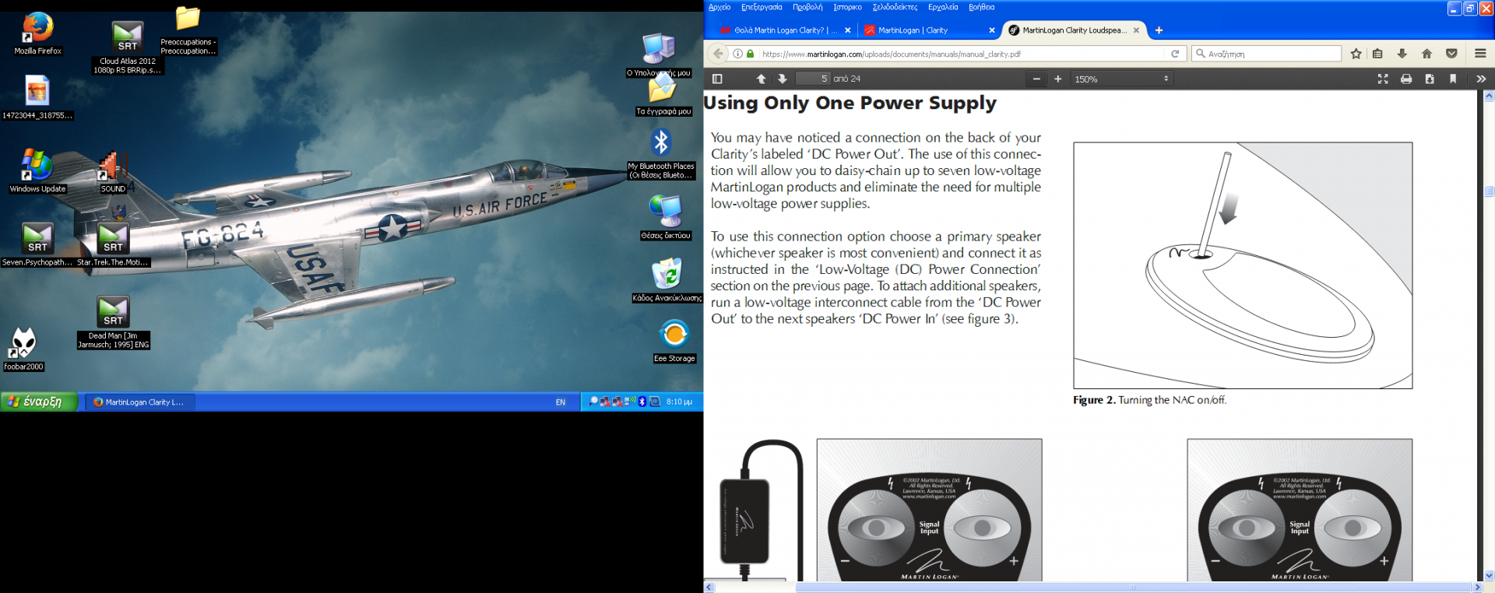Zoom out the PDF document
The height and width of the screenshot is (593, 1495).
pyautogui.click(x=1036, y=79)
